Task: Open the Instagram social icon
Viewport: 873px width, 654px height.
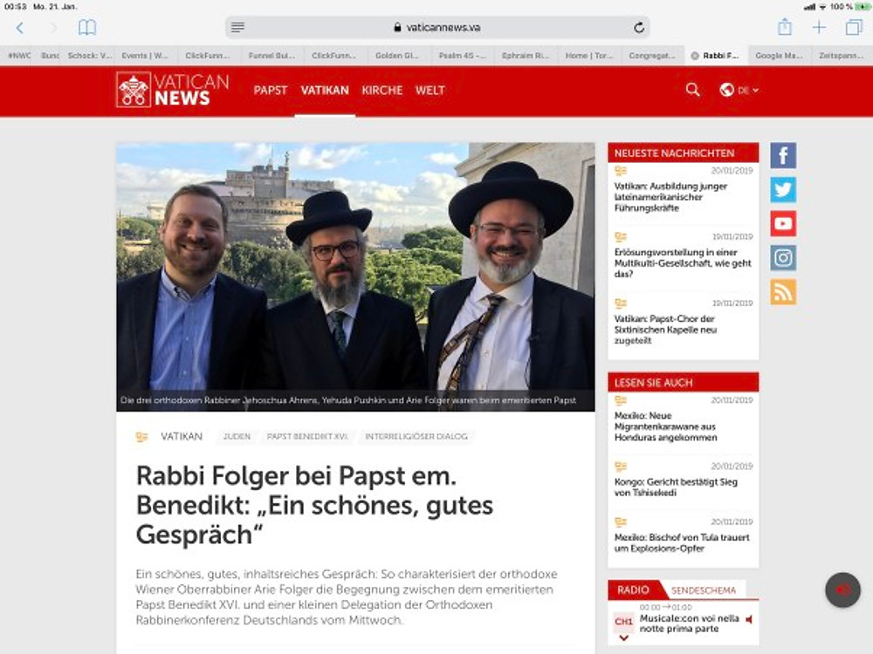Action: pyautogui.click(x=783, y=258)
